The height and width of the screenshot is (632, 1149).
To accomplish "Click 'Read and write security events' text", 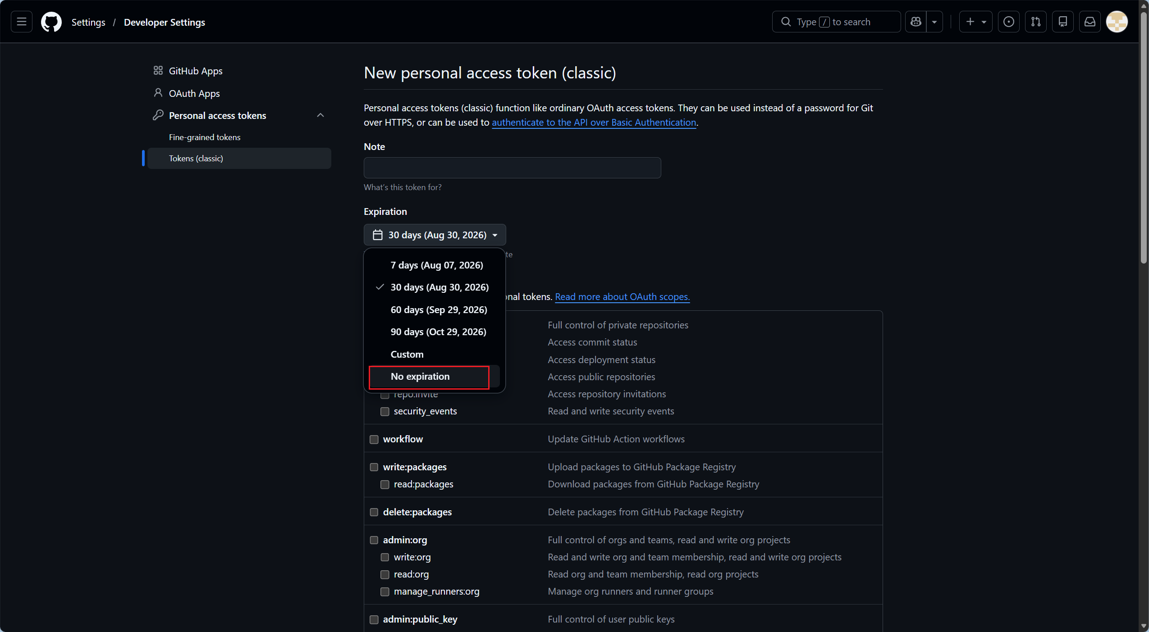I will coord(611,411).
